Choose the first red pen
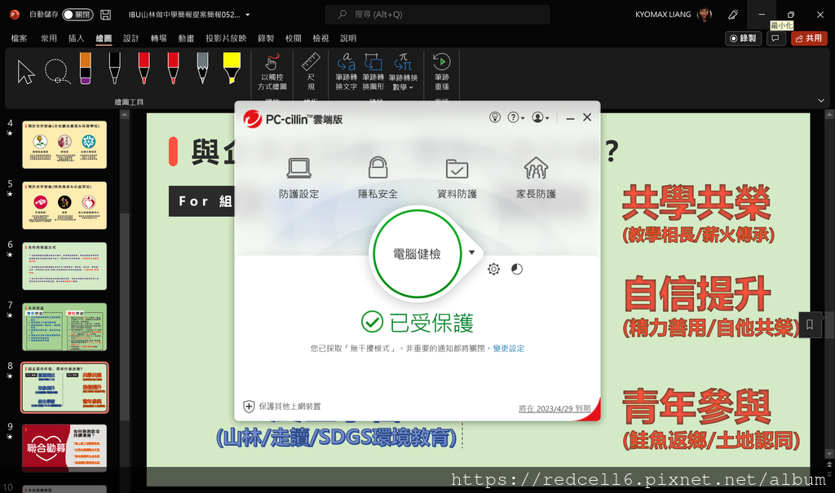The height and width of the screenshot is (493, 835). click(144, 68)
